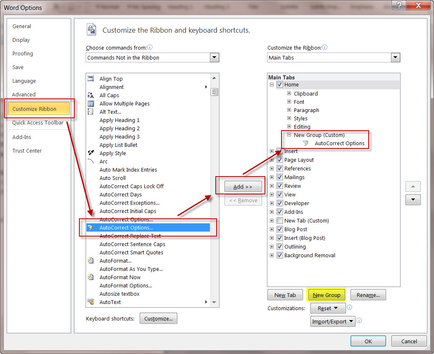Click the Help question mark in title bar
Screen dimensions: 434x354
(399, 5)
